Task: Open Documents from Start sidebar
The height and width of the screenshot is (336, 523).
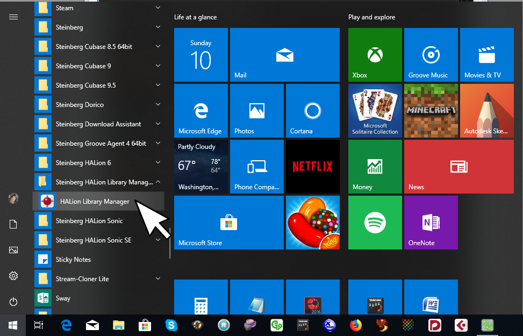Action: coord(13,224)
